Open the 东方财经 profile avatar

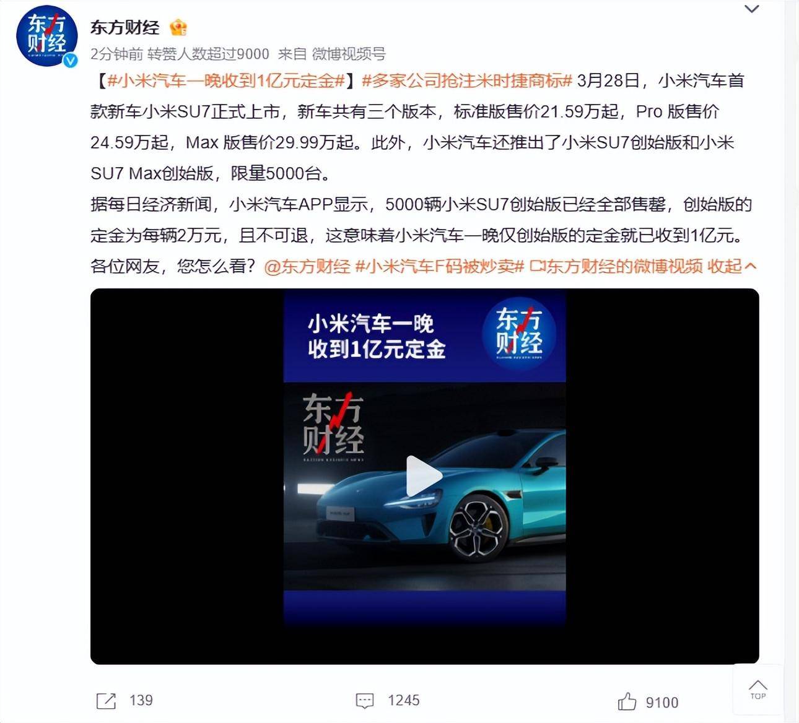(x=46, y=36)
